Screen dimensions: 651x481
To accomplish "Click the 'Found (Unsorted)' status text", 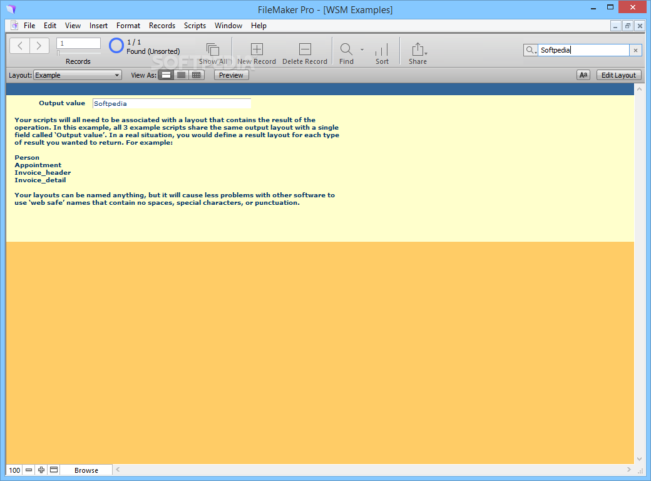I will (153, 51).
